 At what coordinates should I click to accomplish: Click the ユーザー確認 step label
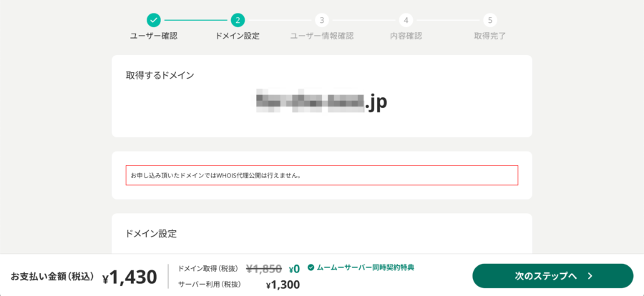[x=154, y=36]
